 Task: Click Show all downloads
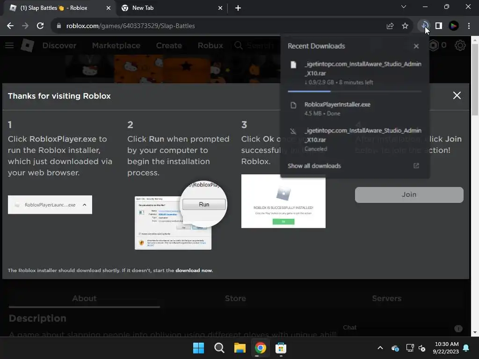[314, 166]
